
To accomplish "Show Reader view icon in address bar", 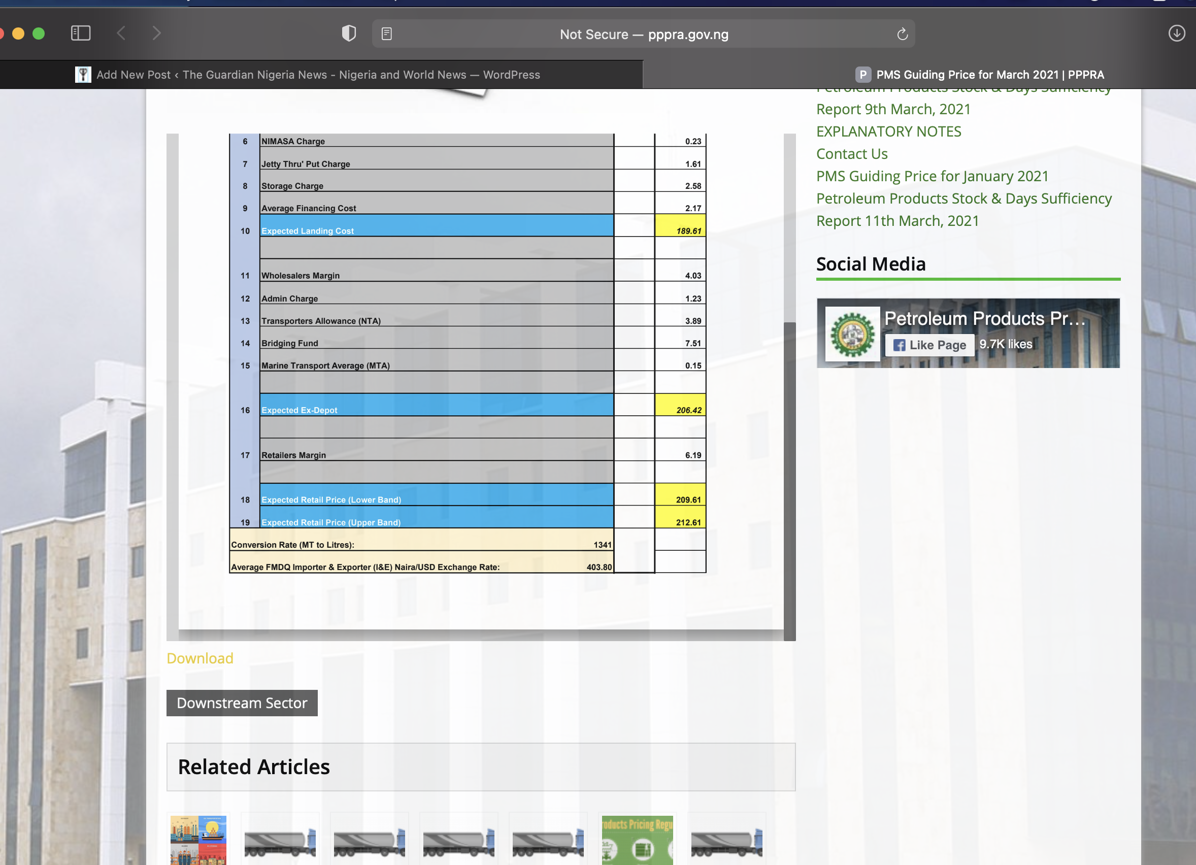I will pyautogui.click(x=386, y=35).
